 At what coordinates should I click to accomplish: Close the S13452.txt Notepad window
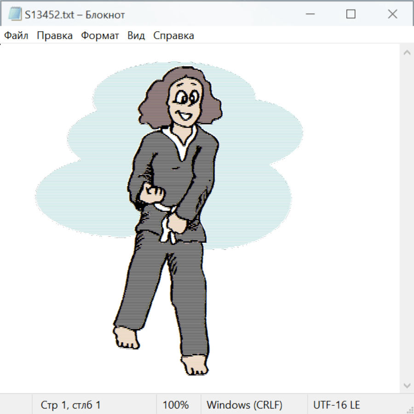pos(392,14)
